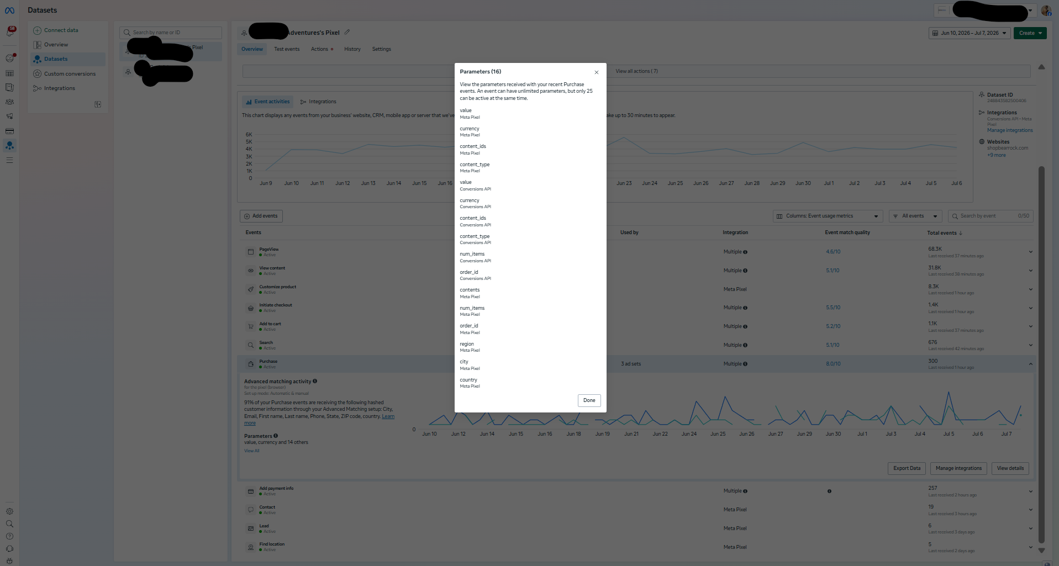Expand the Find location row chevron
The image size is (1059, 566).
(x=1030, y=547)
